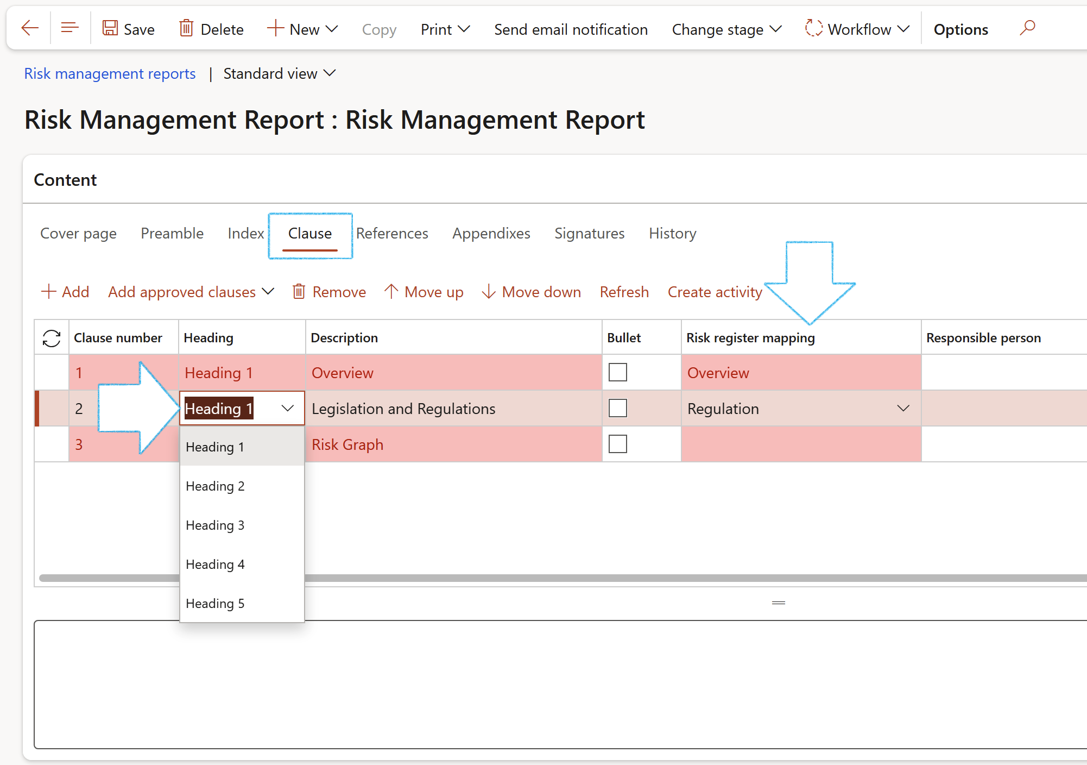Expand the Regulation risk register mapping dropdown

pyautogui.click(x=903, y=409)
